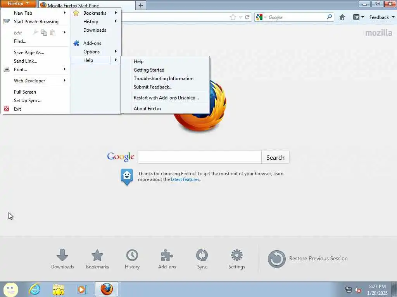Open Sync from the page launcher
Viewport: 397px width, 297px height.
[202, 259]
